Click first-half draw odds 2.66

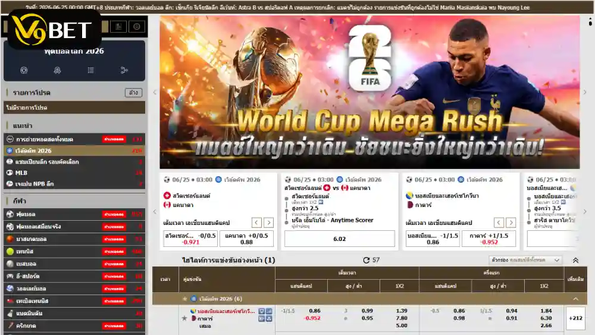[x=546, y=325]
